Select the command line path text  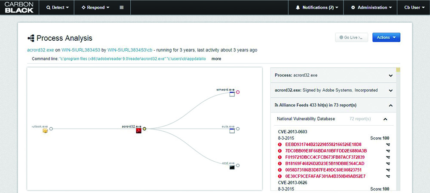pos(132,59)
